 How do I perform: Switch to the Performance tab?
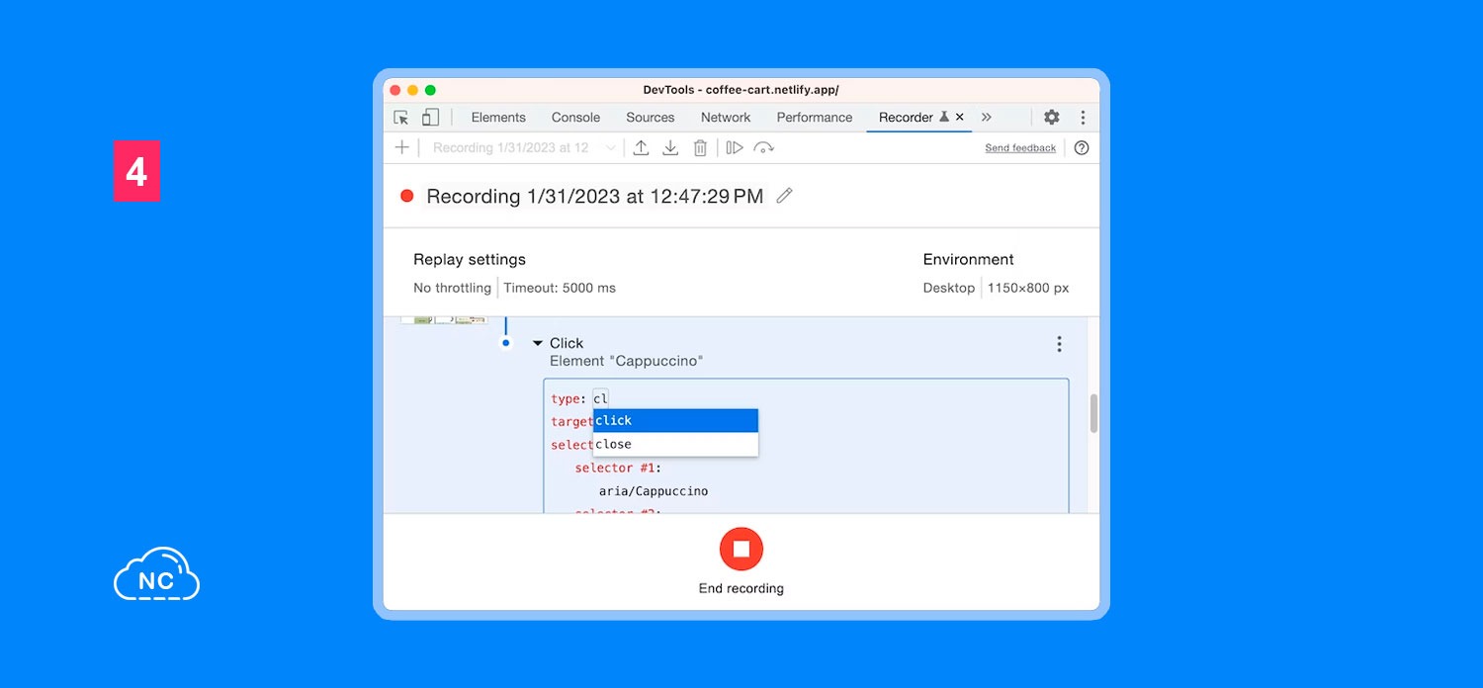pos(815,117)
